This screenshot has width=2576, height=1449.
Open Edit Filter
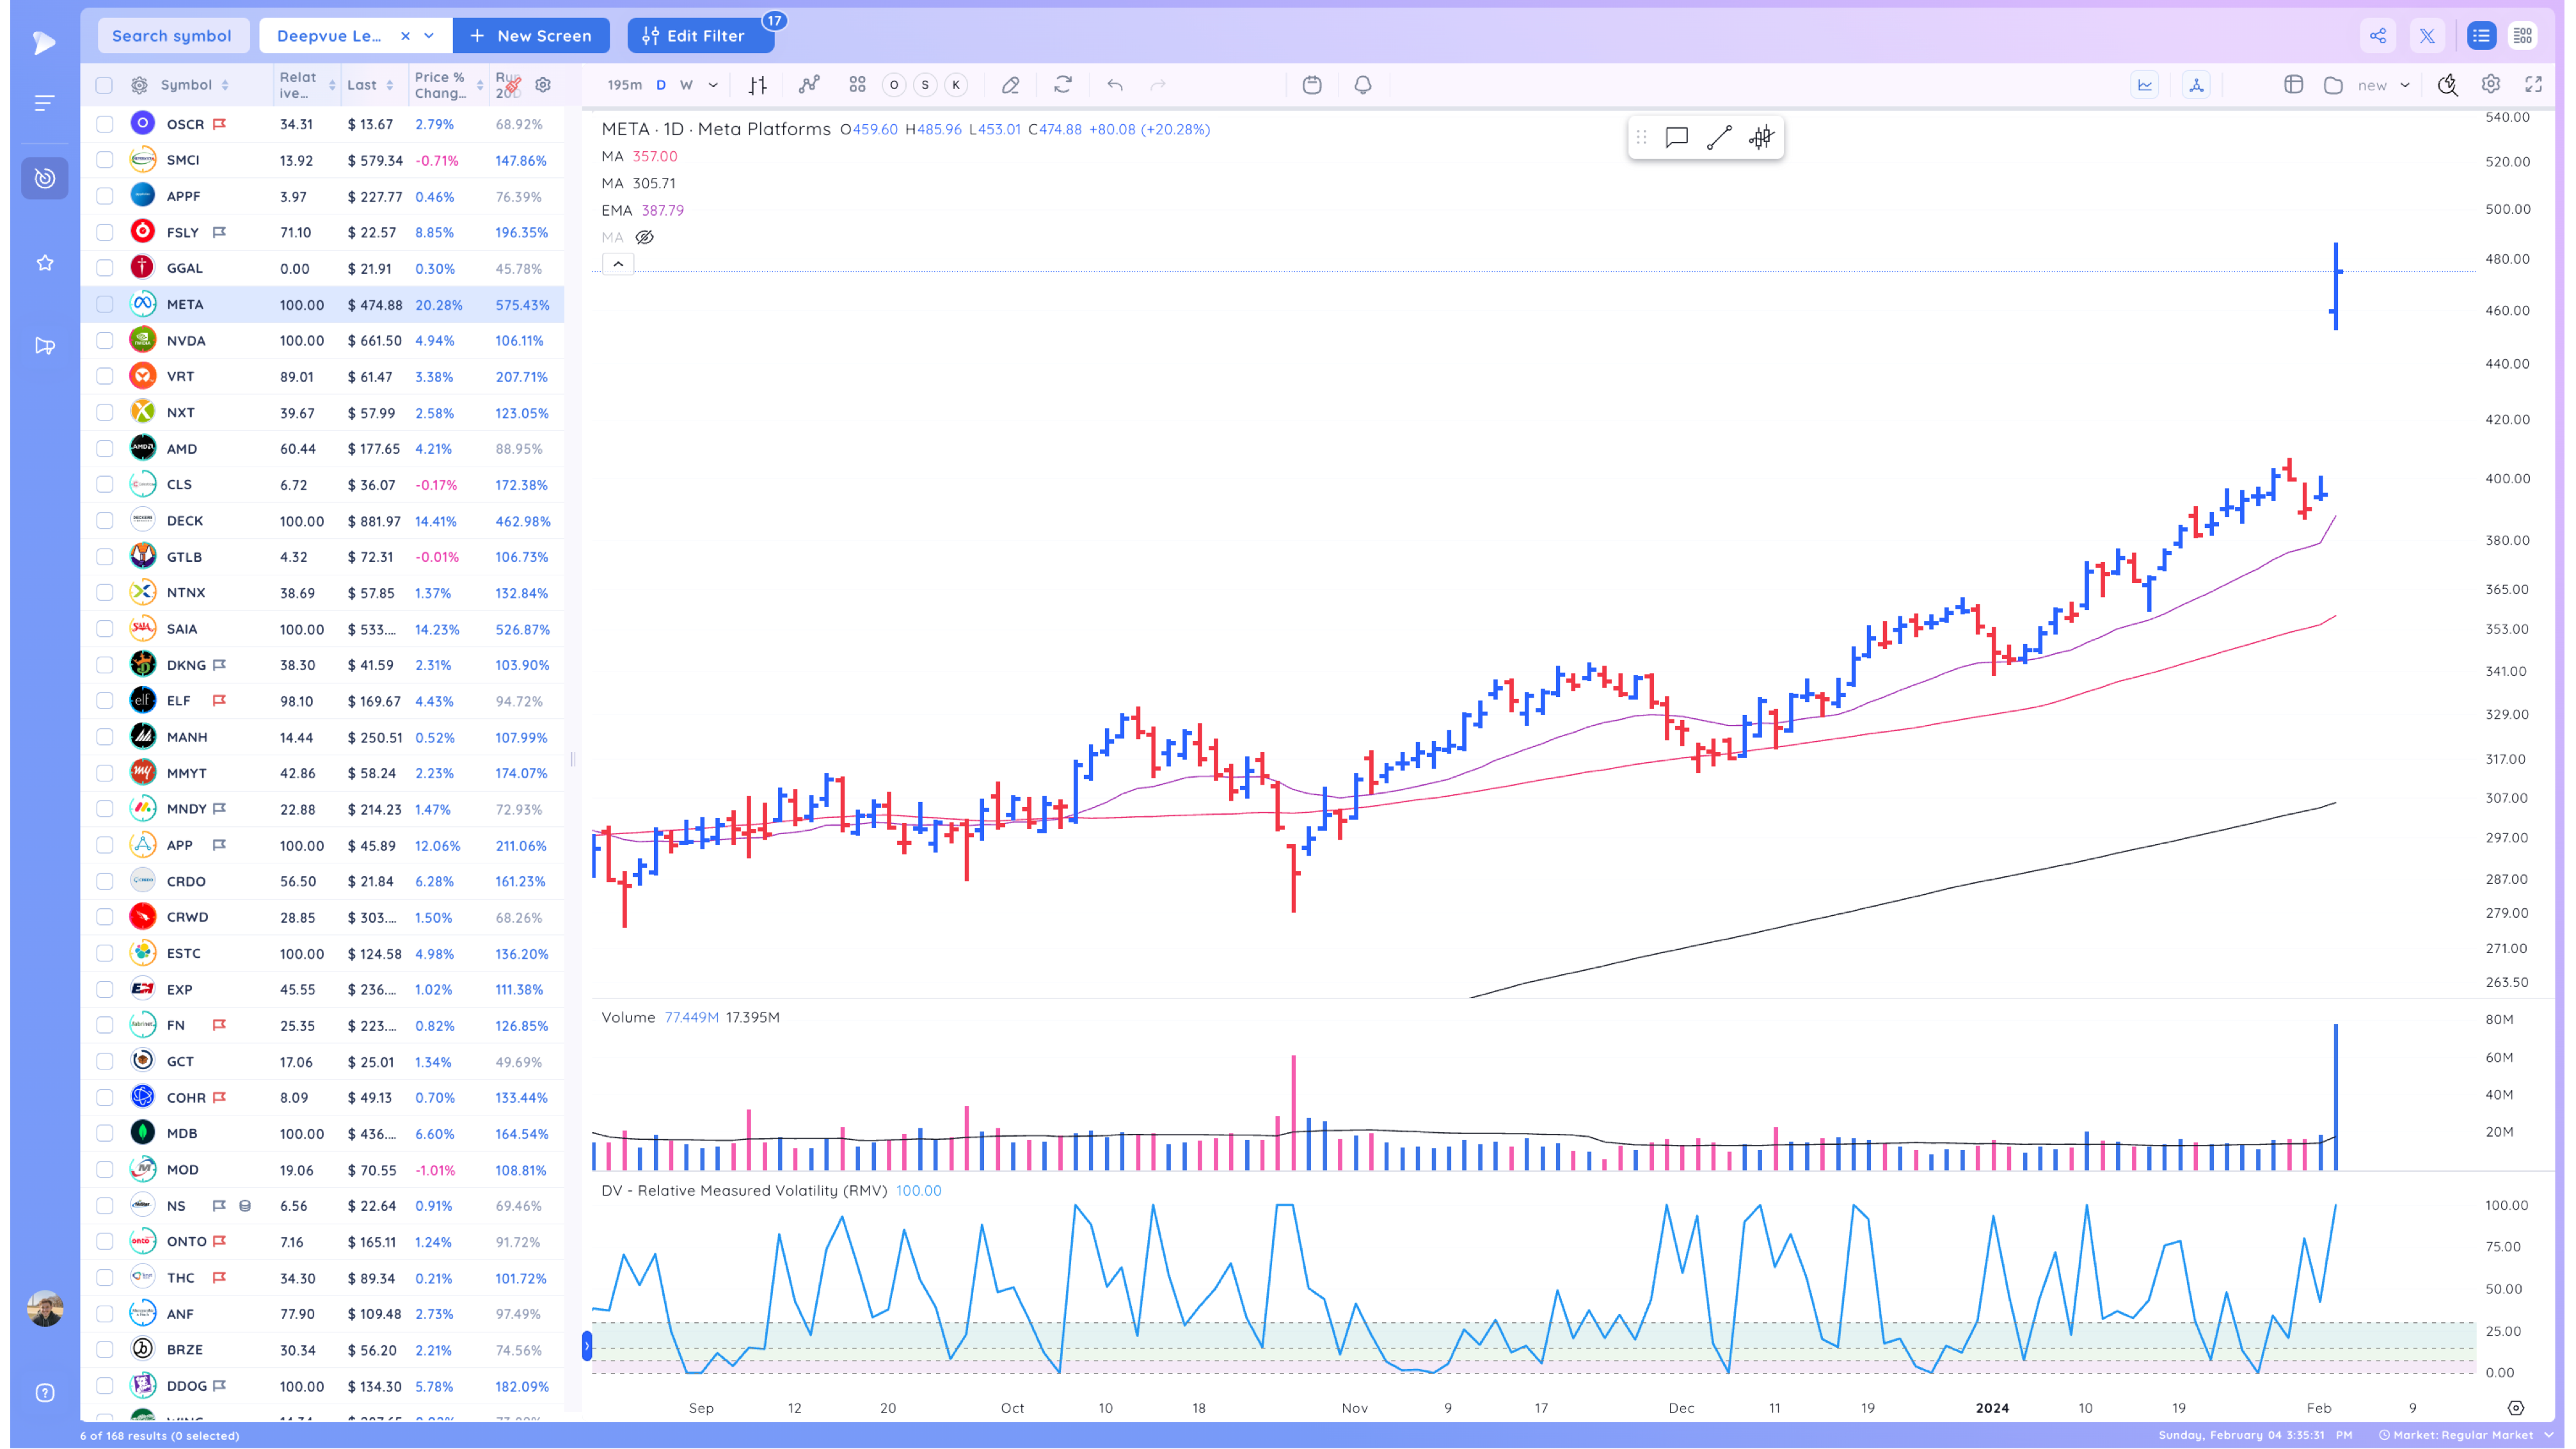(700, 36)
